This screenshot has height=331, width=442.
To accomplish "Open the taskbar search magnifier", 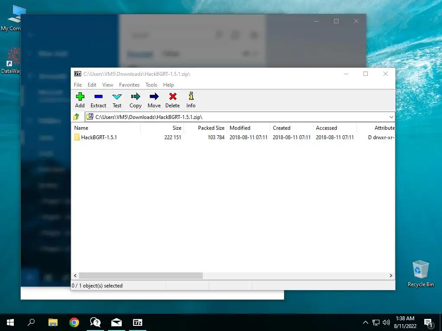I will (x=31, y=322).
